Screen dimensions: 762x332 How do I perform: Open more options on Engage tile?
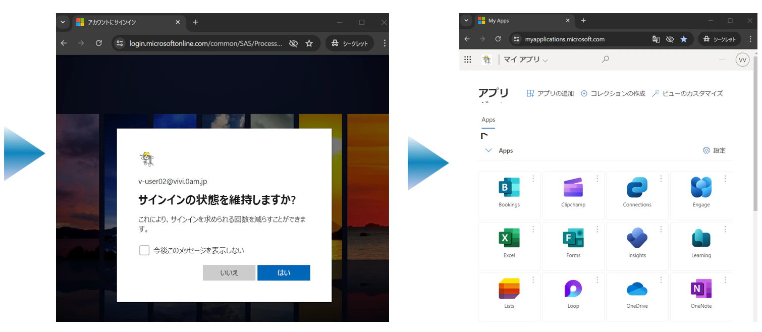725,179
